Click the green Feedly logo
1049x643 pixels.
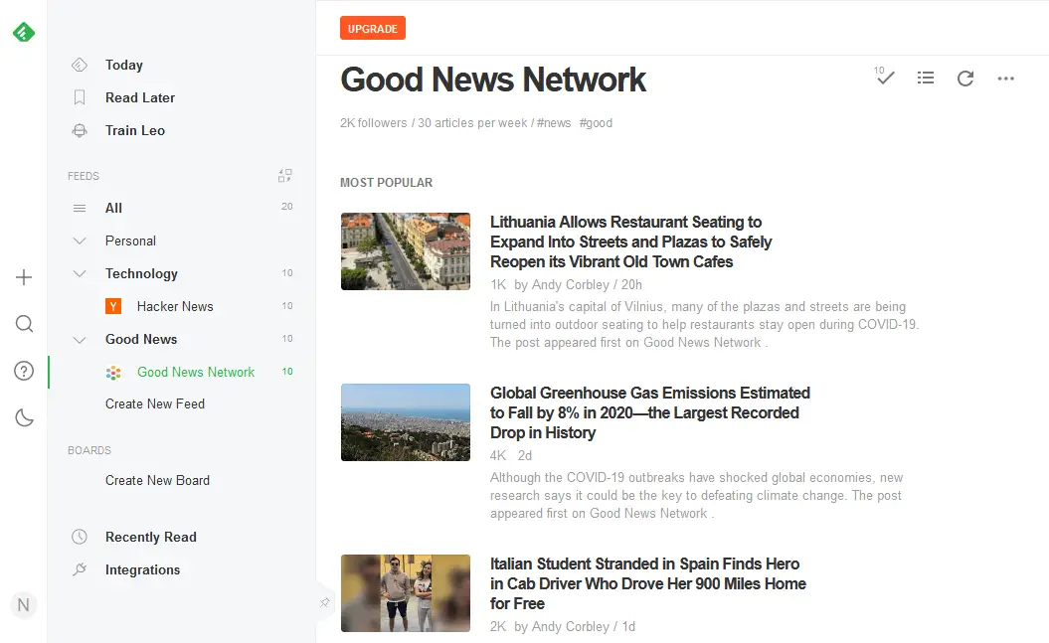coord(24,32)
